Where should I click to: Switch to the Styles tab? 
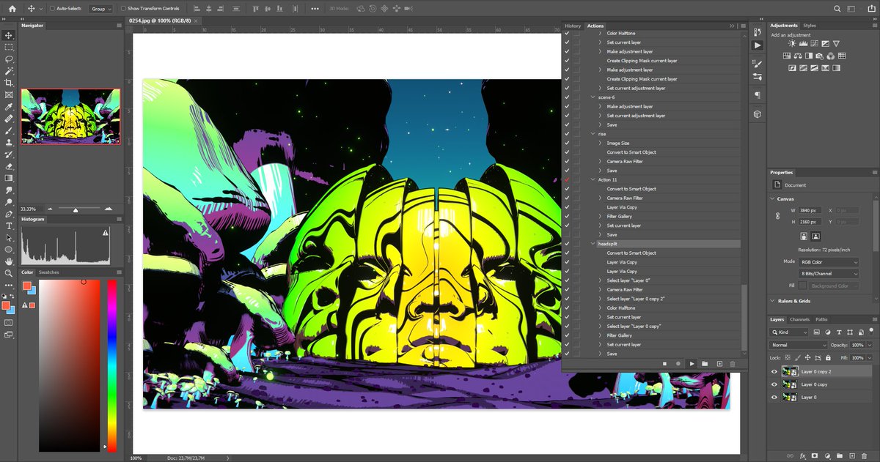coord(810,26)
